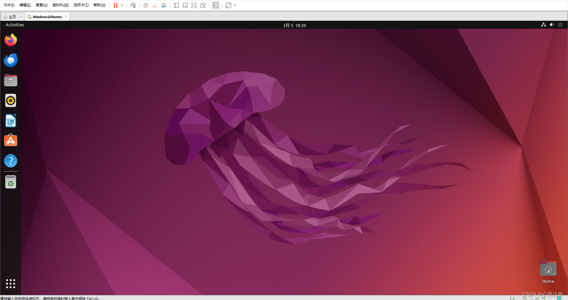The width and height of the screenshot is (568, 300).
Task: Close the Windows2Ubuntu tab
Action: [66, 17]
